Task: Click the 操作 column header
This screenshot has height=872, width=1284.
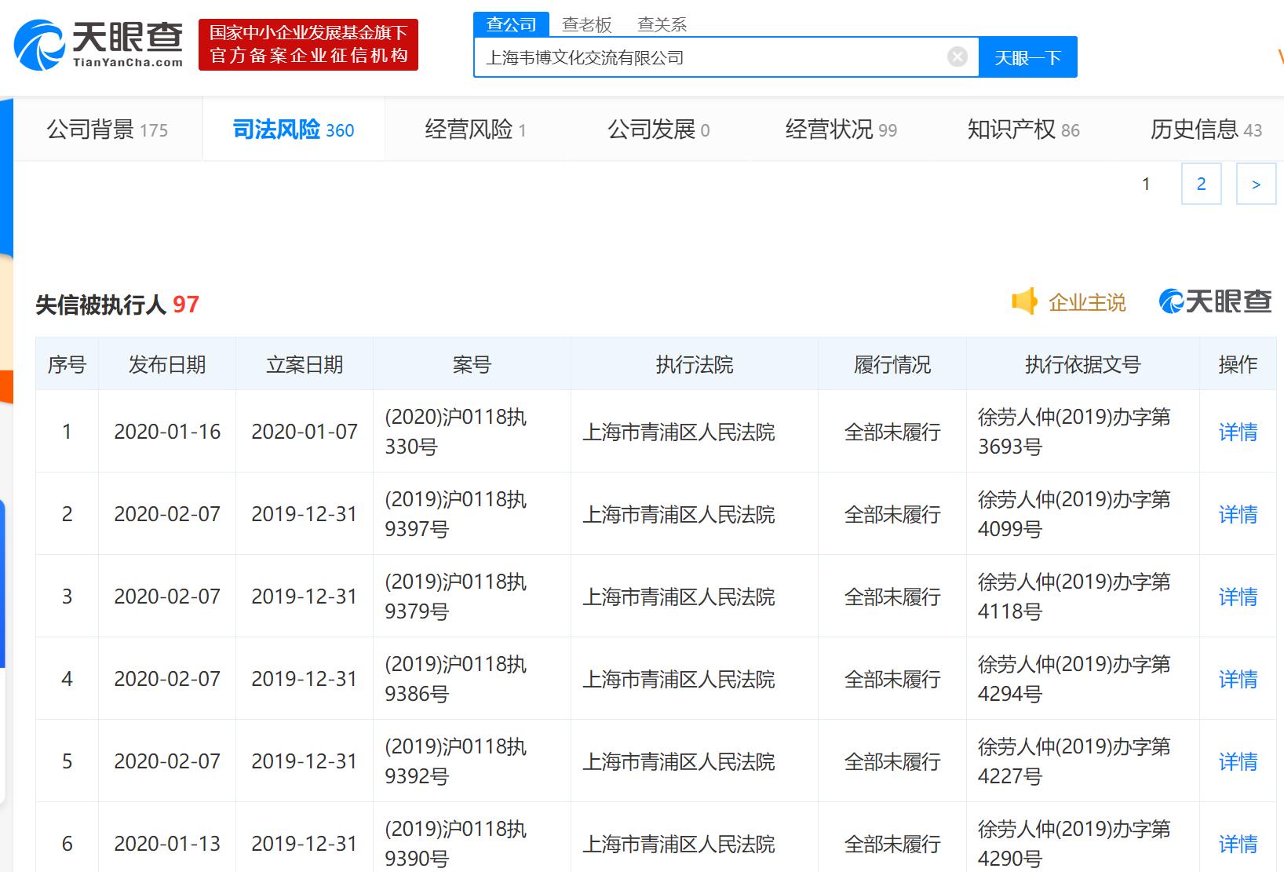Action: click(x=1238, y=364)
